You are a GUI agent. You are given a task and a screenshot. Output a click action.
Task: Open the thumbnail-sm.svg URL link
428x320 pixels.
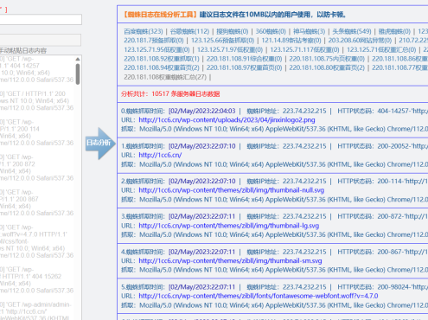coord(230,260)
